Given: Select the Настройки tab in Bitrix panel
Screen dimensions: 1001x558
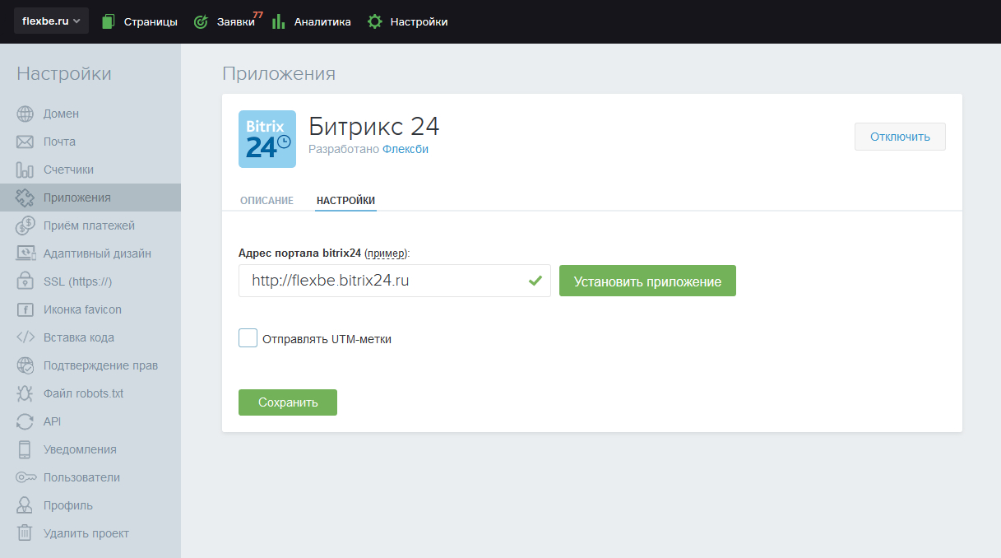Looking at the screenshot, I should click(x=345, y=201).
